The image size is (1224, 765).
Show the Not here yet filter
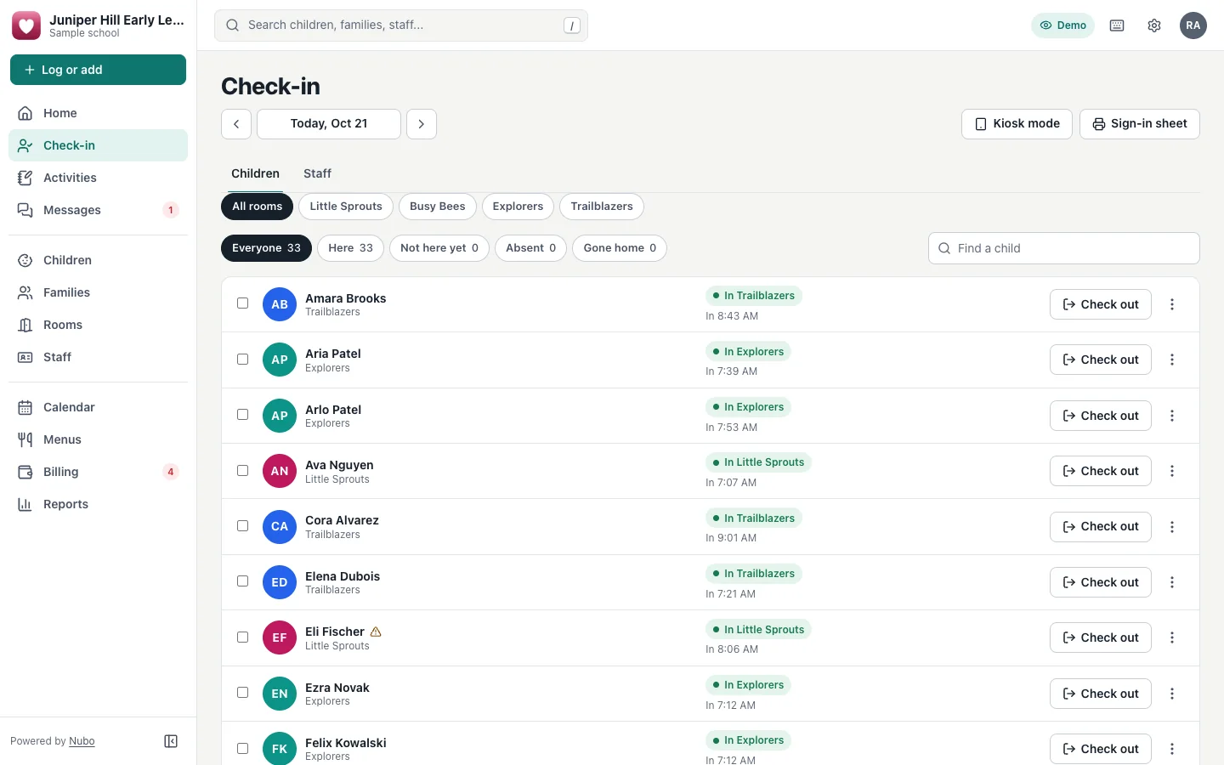pos(439,248)
